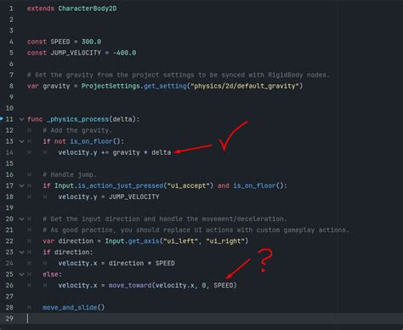Click 'is_on_floor' on line 13
This screenshot has height=330, width=403.
coord(91,141)
